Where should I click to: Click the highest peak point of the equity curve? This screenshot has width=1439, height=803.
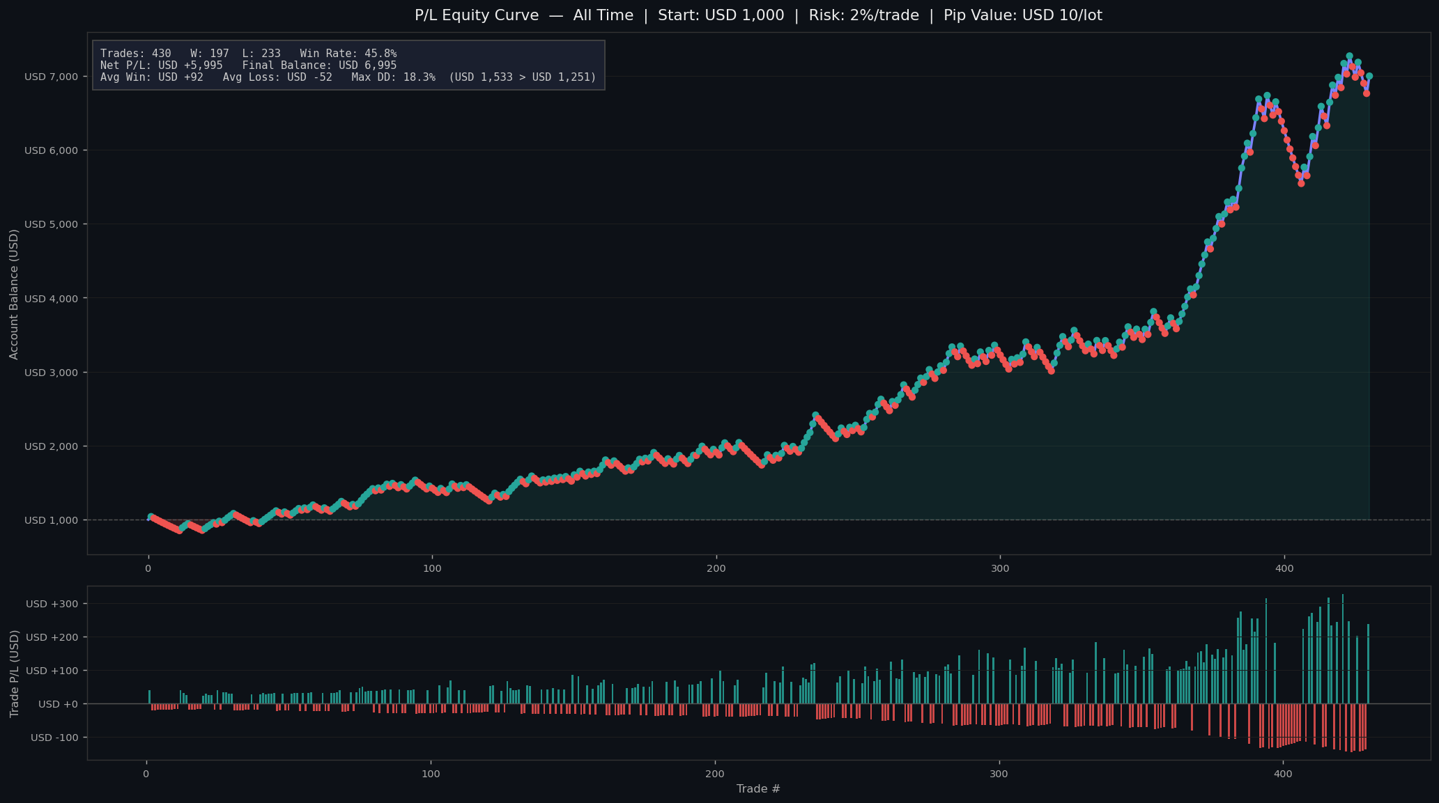[1349, 56]
